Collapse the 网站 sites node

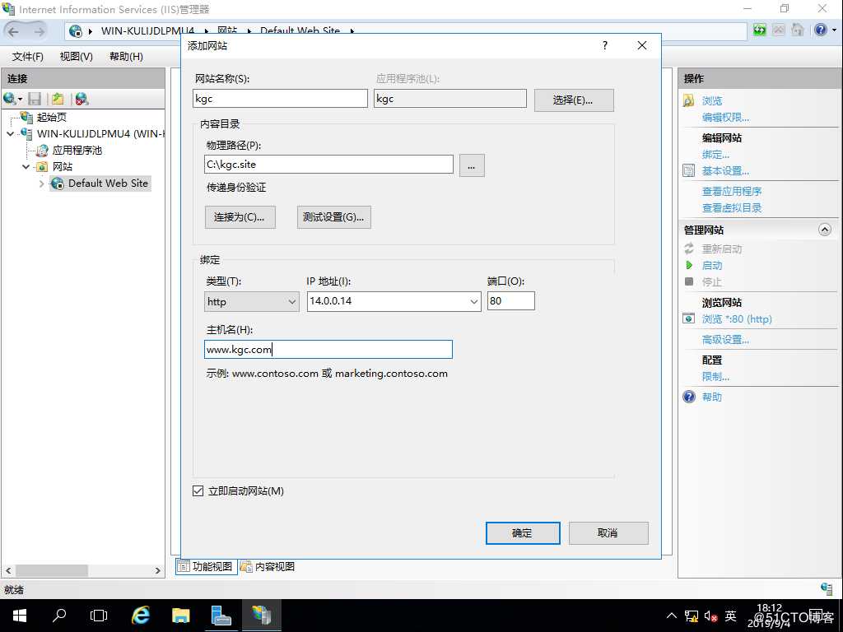[x=26, y=166]
